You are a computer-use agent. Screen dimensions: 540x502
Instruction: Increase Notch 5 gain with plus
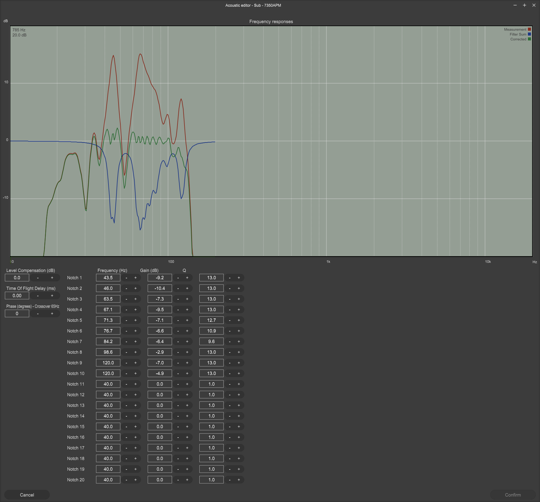pyautogui.click(x=187, y=320)
